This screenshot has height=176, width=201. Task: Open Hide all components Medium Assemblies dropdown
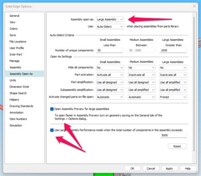coord(142,68)
